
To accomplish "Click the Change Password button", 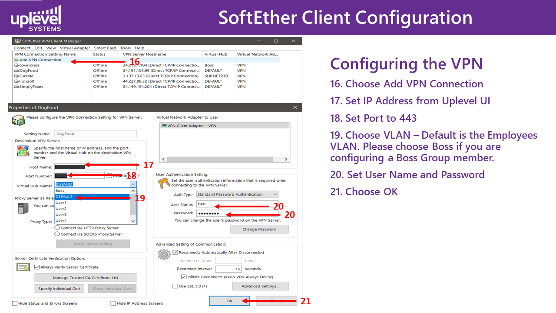I will click(259, 229).
